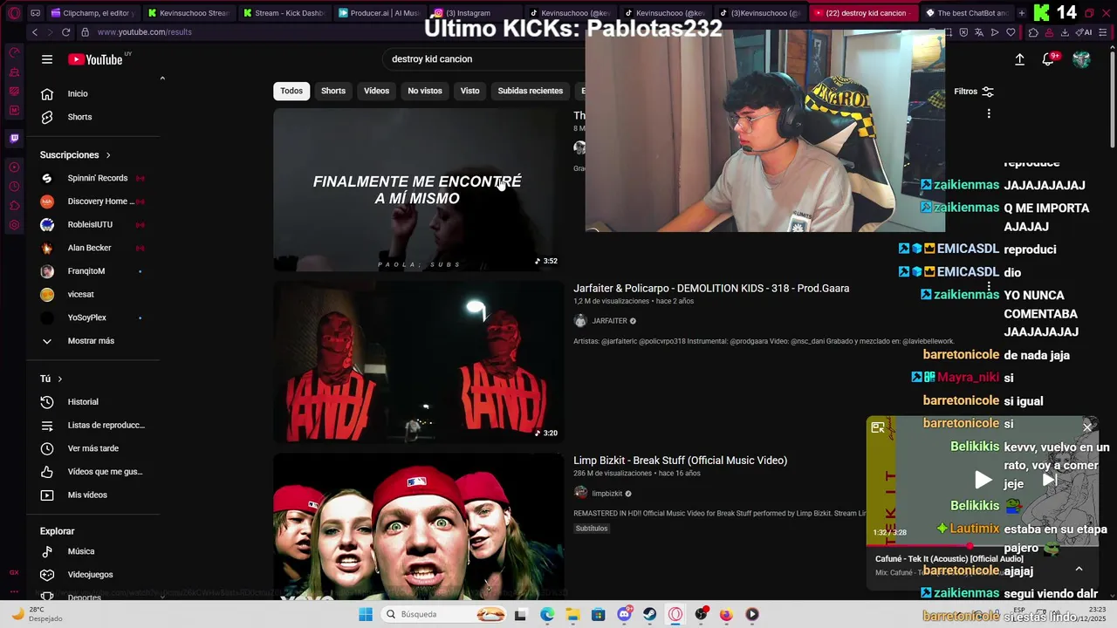Open the limpbizkit channel link
1117x628 pixels.
606,494
